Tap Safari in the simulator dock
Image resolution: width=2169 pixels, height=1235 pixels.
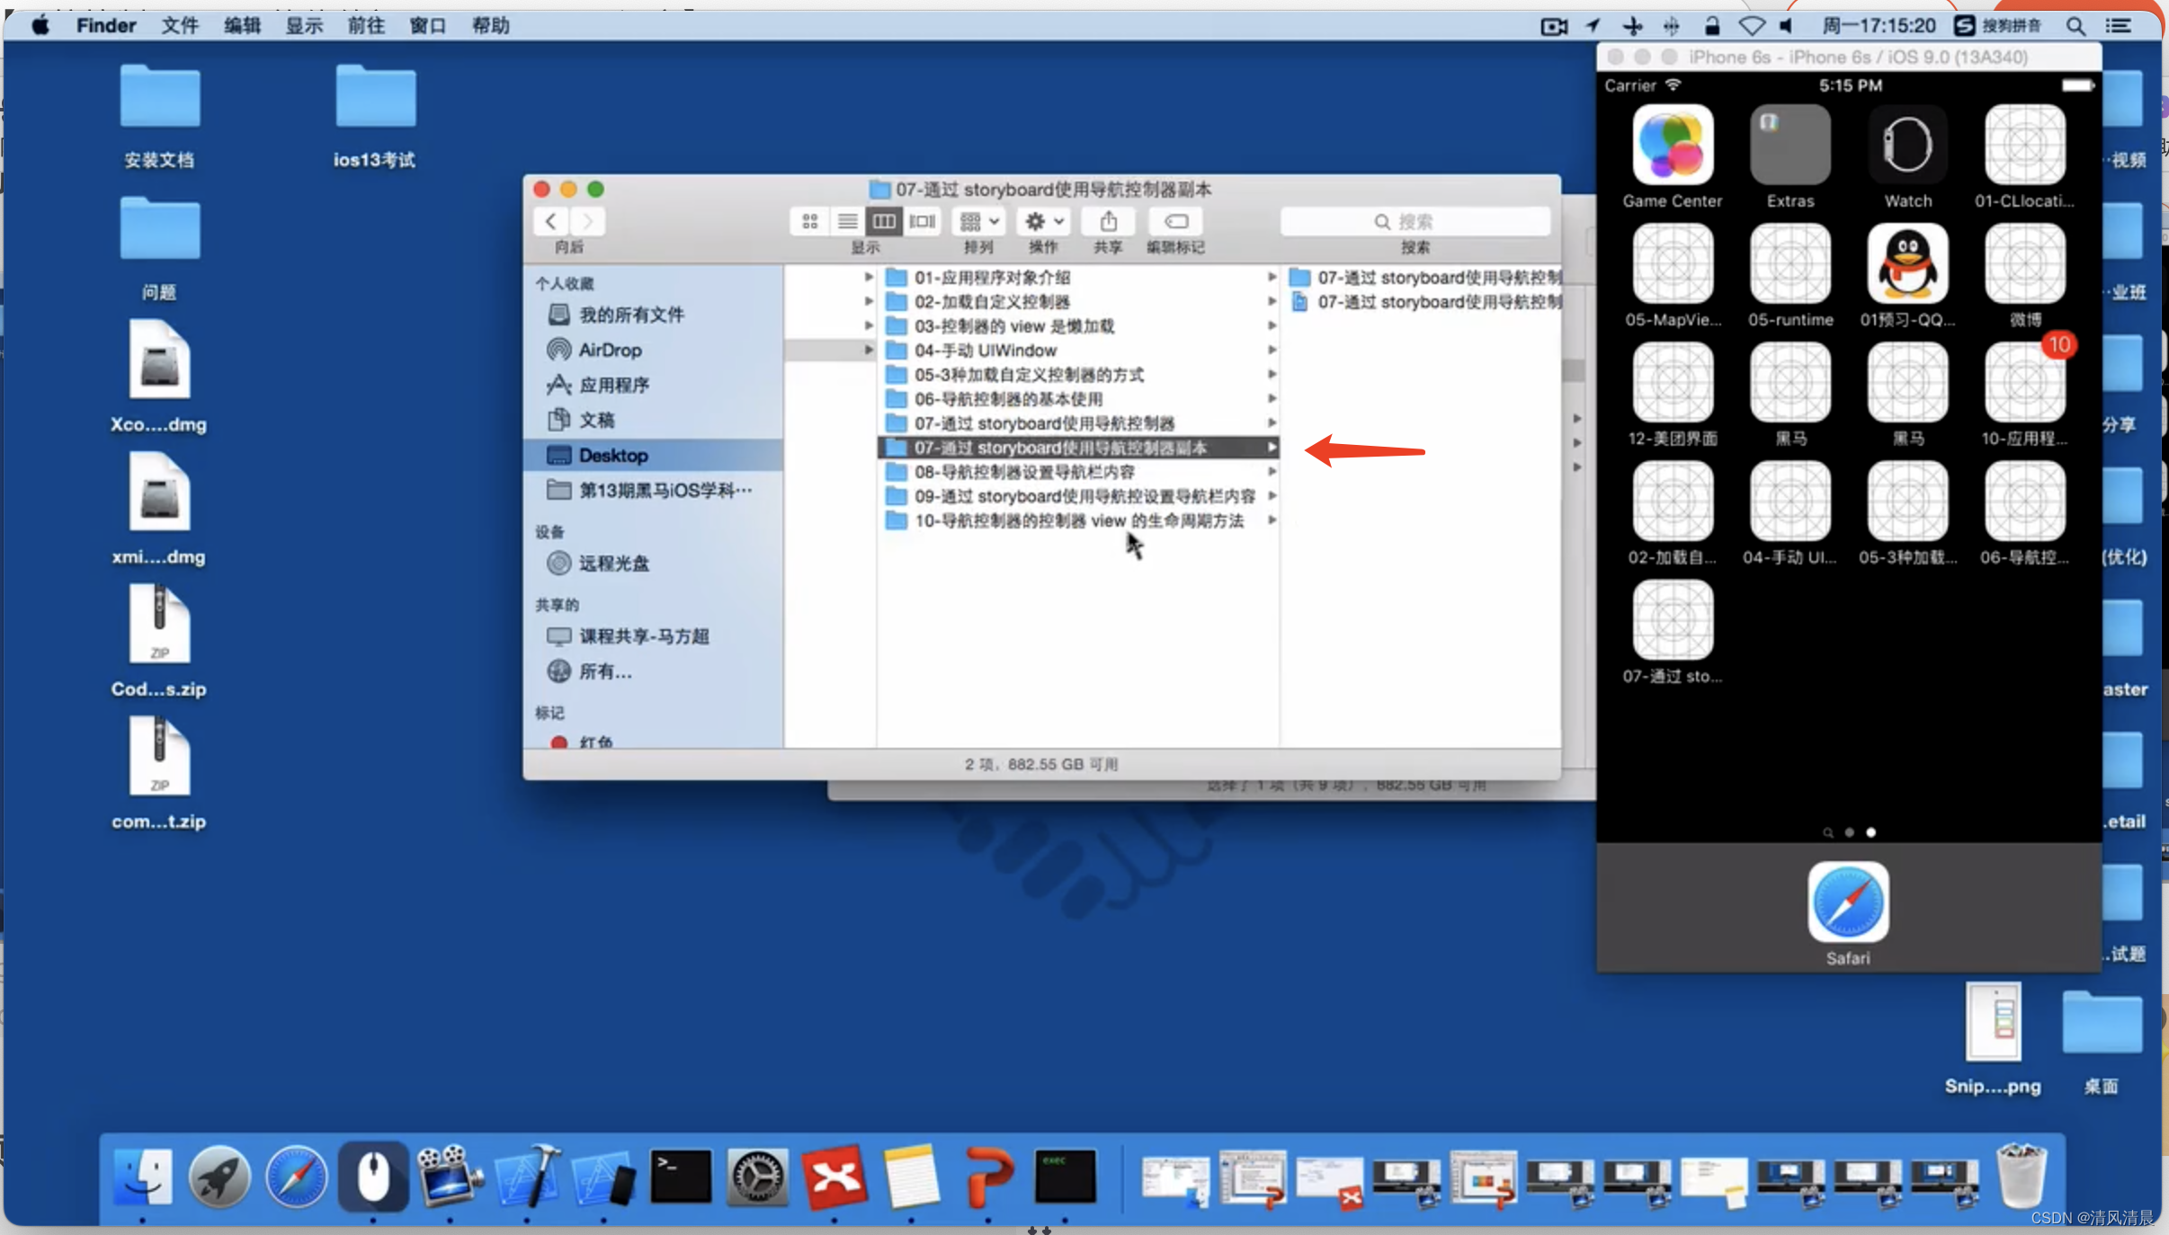click(1848, 902)
